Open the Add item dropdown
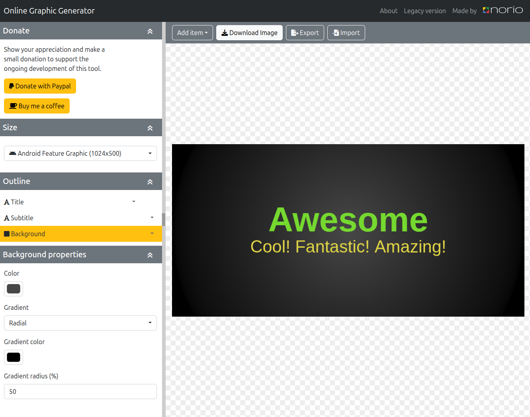530x417 pixels. tap(192, 33)
